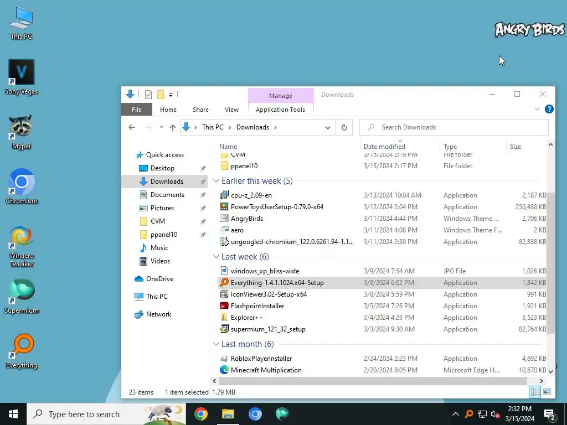This screenshot has height=425, width=567.
Task: Sort by Name column header
Action: [x=228, y=146]
